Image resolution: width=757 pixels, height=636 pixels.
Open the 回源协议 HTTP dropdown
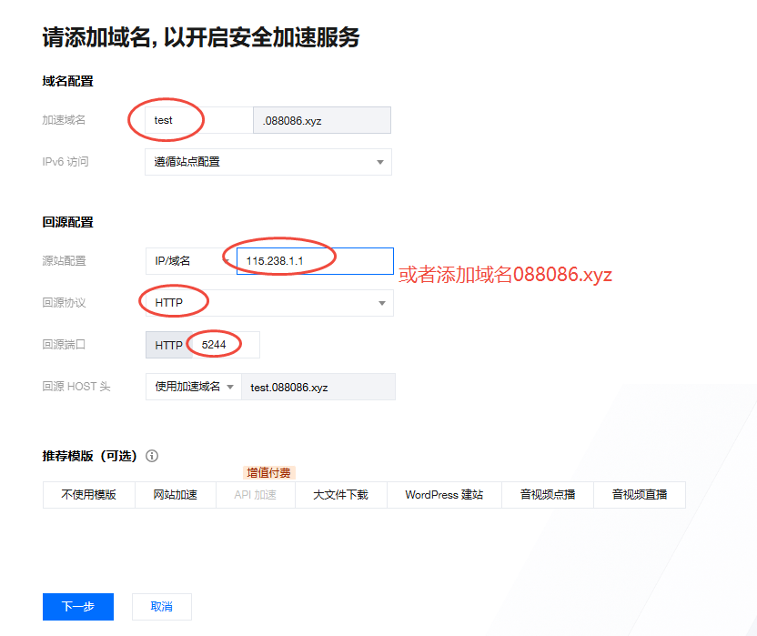pyautogui.click(x=268, y=303)
